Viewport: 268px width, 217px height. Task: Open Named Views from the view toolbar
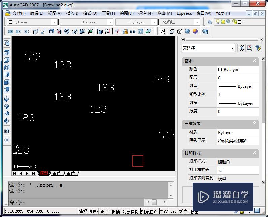tap(7, 43)
